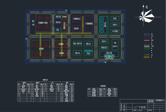This screenshot has width=166, height=112.
Task: Select the blue dashed fence legend line
Action: click(147, 50)
